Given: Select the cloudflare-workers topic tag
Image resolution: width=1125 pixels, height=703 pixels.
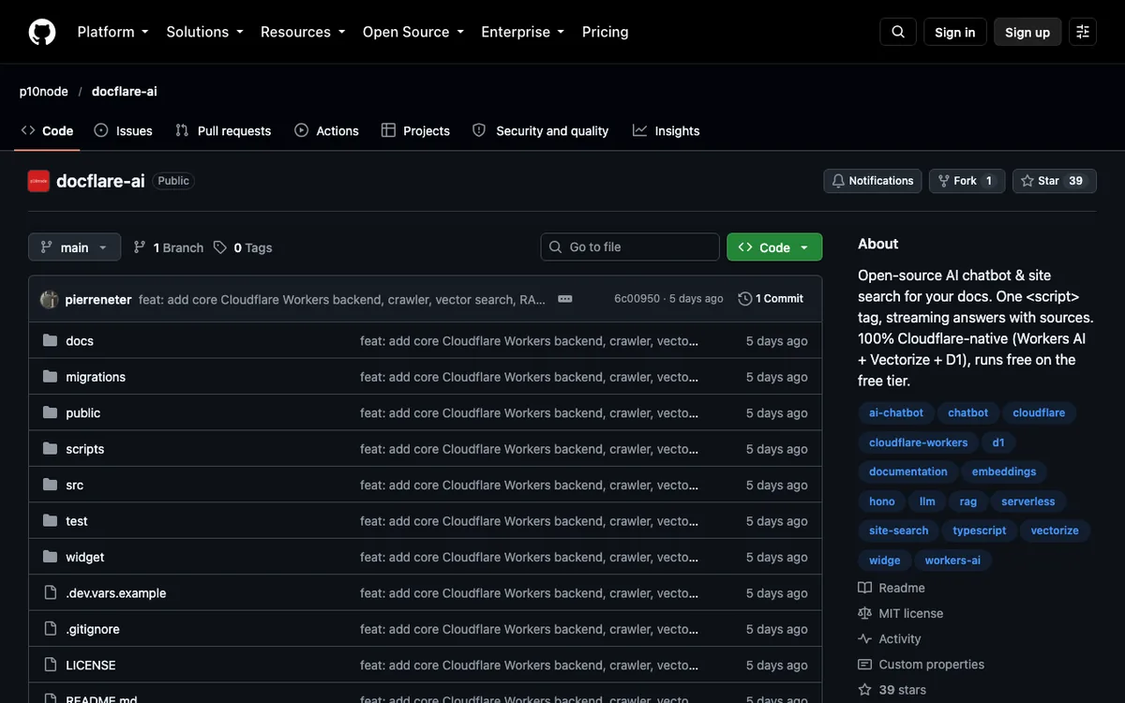Looking at the screenshot, I should 918,442.
